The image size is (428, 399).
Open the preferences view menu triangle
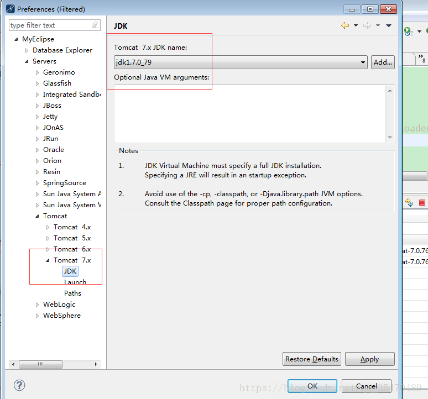(x=389, y=25)
